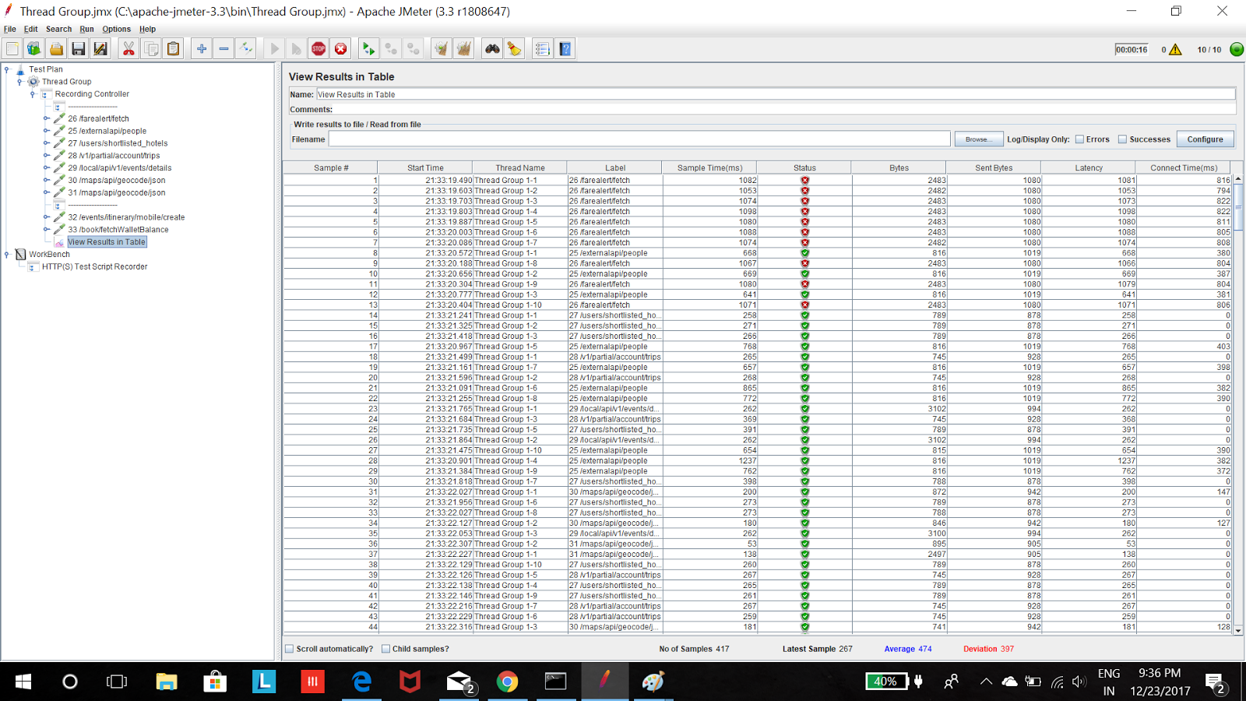Click the Shutdown (red X) toolbar icon

[x=340, y=48]
